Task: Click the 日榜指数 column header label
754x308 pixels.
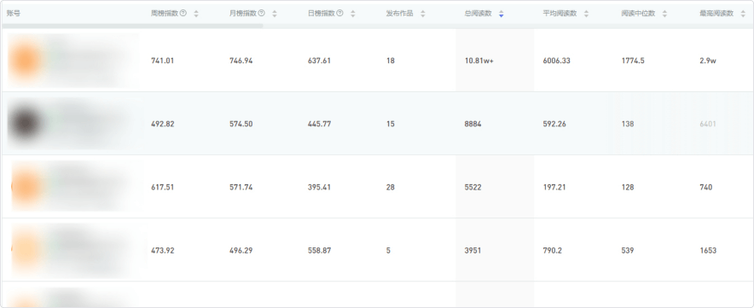Action: tap(322, 14)
